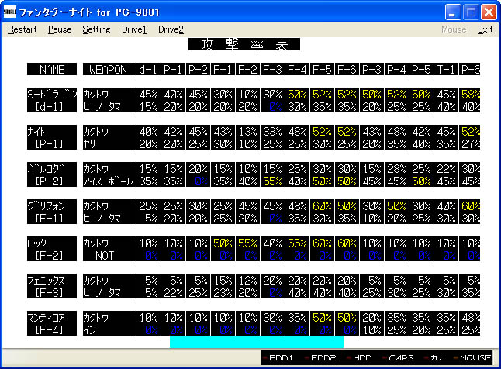Click the マンティコア [F-4] name cell
The width and height of the screenshot is (501, 369).
click(x=52, y=323)
